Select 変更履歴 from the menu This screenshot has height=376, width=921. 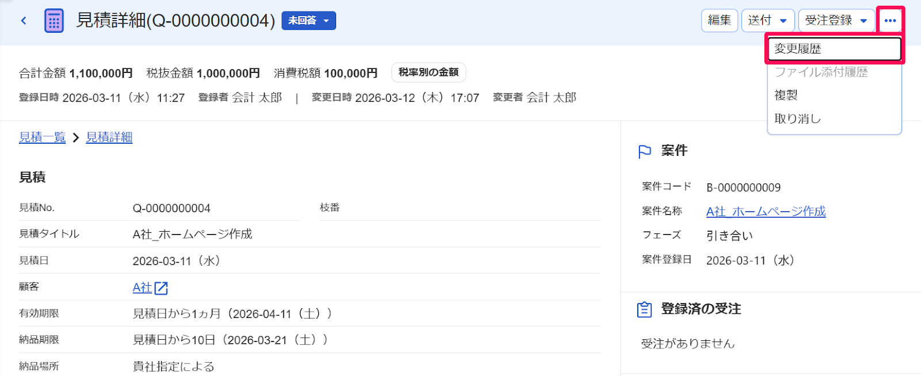pyautogui.click(x=835, y=49)
